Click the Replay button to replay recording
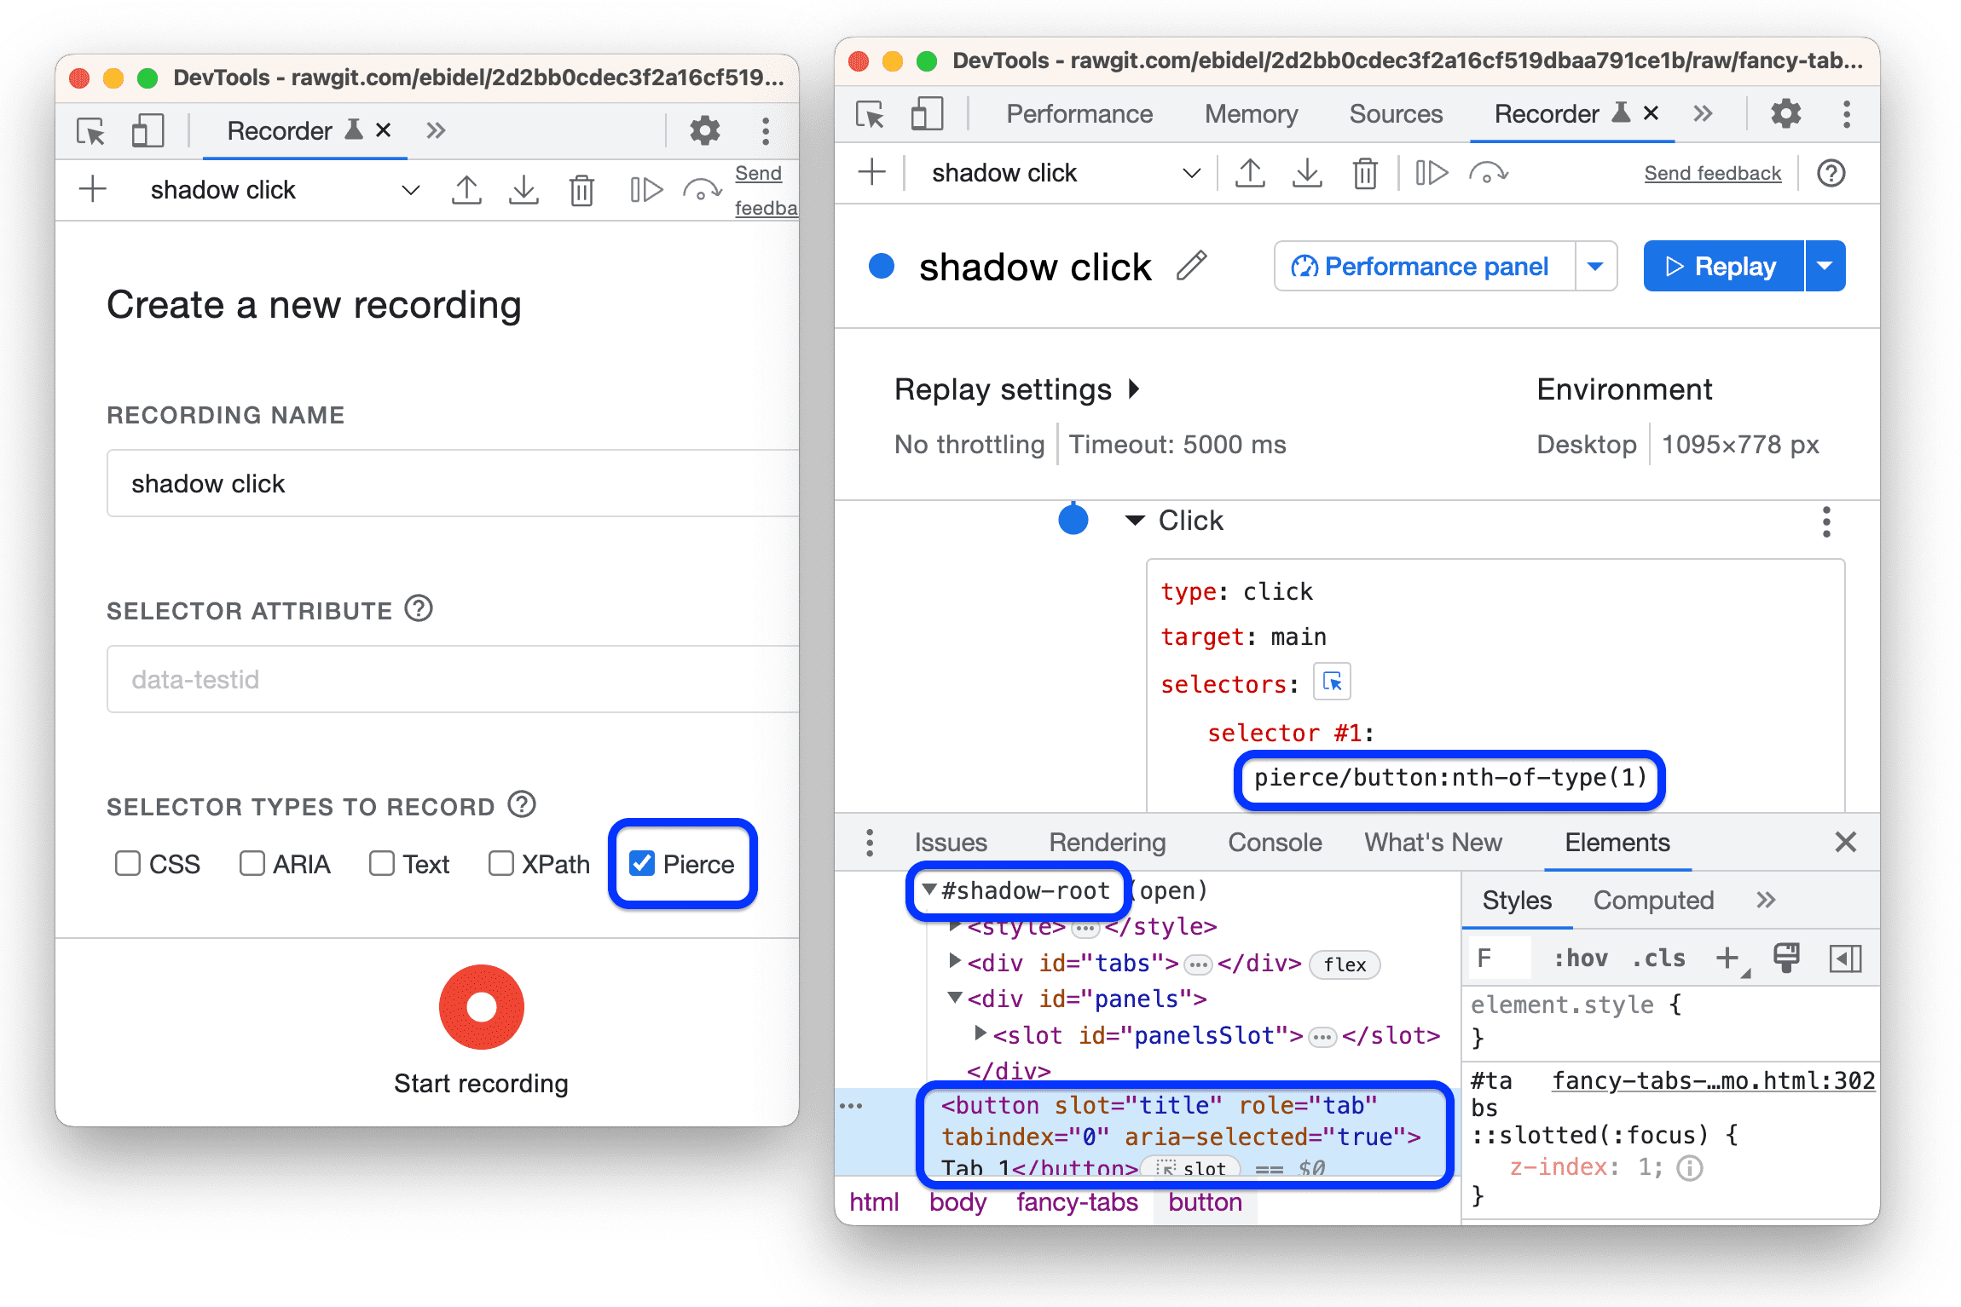This screenshot has width=1961, height=1307. coord(1731,267)
